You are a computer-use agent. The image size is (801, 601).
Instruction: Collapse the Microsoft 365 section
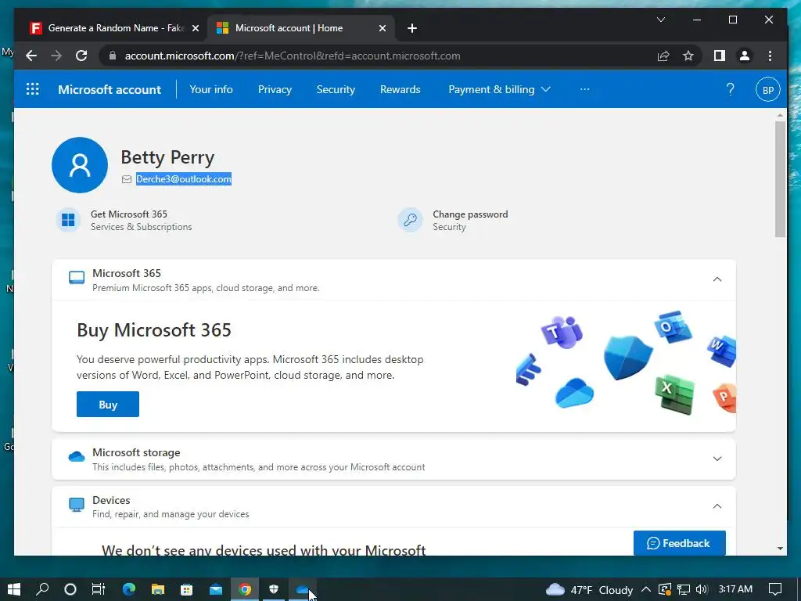[717, 279]
